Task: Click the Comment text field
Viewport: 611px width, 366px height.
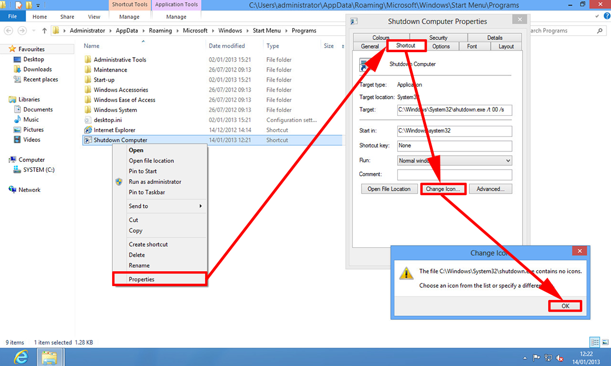Action: click(x=454, y=175)
